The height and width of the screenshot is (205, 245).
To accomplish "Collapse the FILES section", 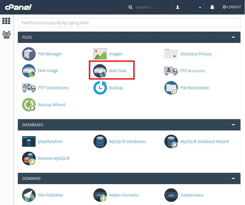I will [233, 37].
